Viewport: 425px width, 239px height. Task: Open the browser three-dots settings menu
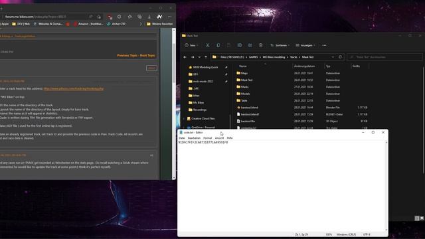click(x=170, y=17)
